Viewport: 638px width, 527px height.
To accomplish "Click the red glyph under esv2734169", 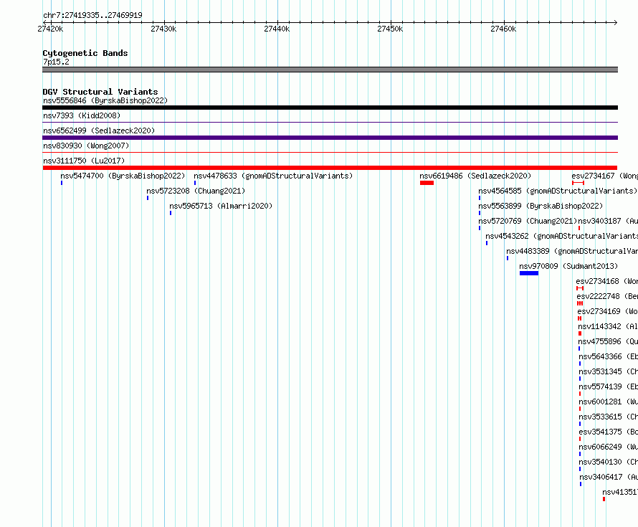I will (579, 318).
